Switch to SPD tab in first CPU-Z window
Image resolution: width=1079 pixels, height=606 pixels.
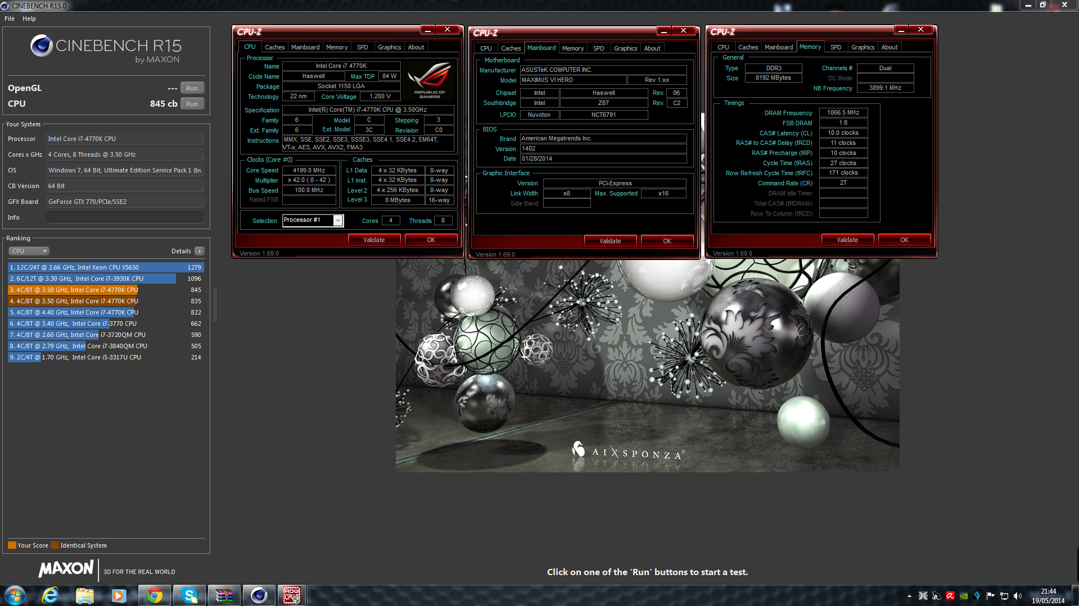pos(363,47)
